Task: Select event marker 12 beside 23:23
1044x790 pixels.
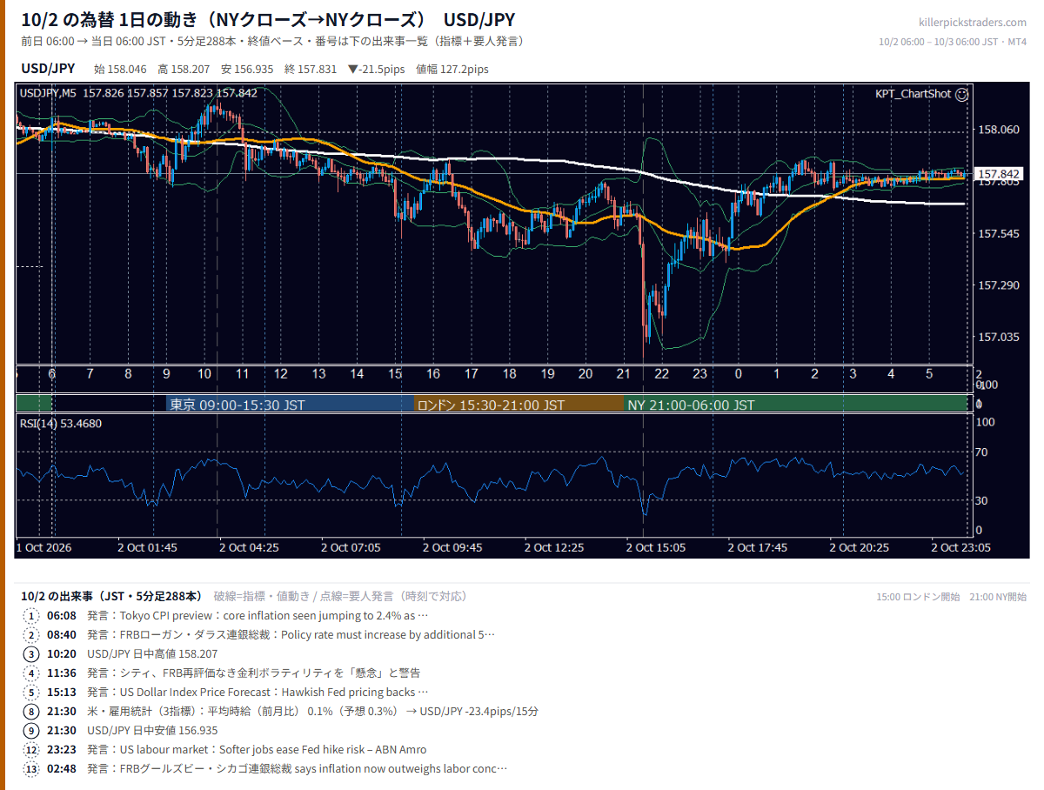Action: point(32,749)
